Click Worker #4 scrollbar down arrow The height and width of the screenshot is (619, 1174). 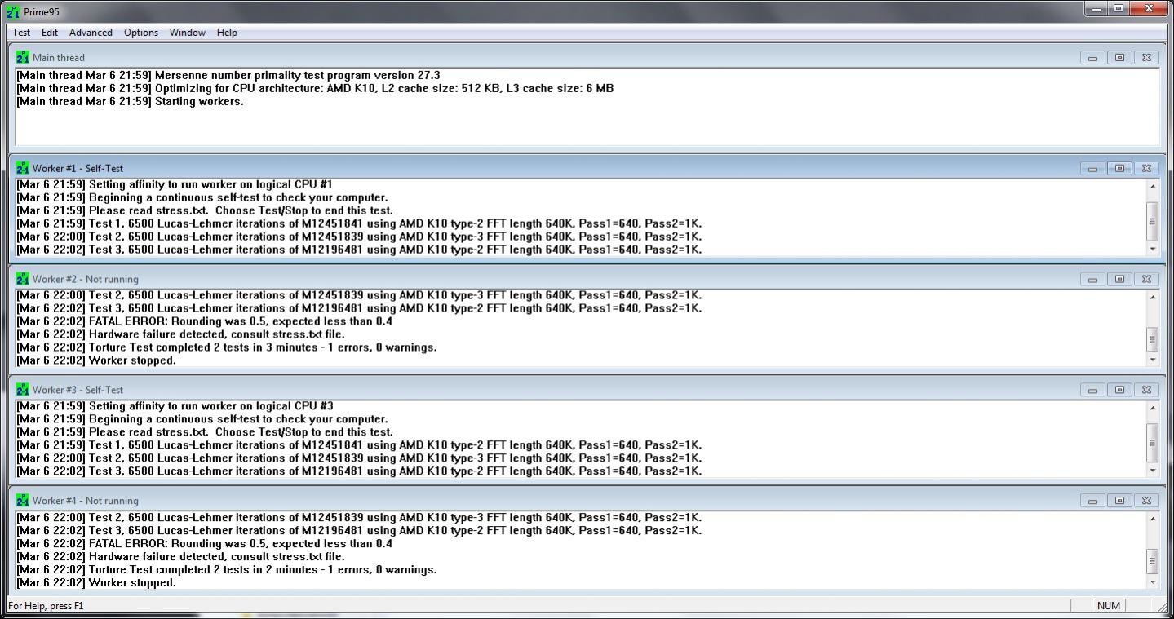pyautogui.click(x=1152, y=581)
